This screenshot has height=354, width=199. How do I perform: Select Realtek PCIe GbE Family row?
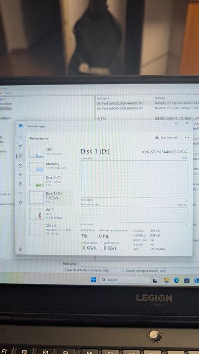(147, 108)
